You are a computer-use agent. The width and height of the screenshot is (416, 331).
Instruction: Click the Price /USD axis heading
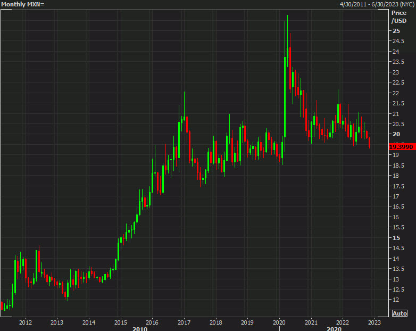(x=399, y=16)
